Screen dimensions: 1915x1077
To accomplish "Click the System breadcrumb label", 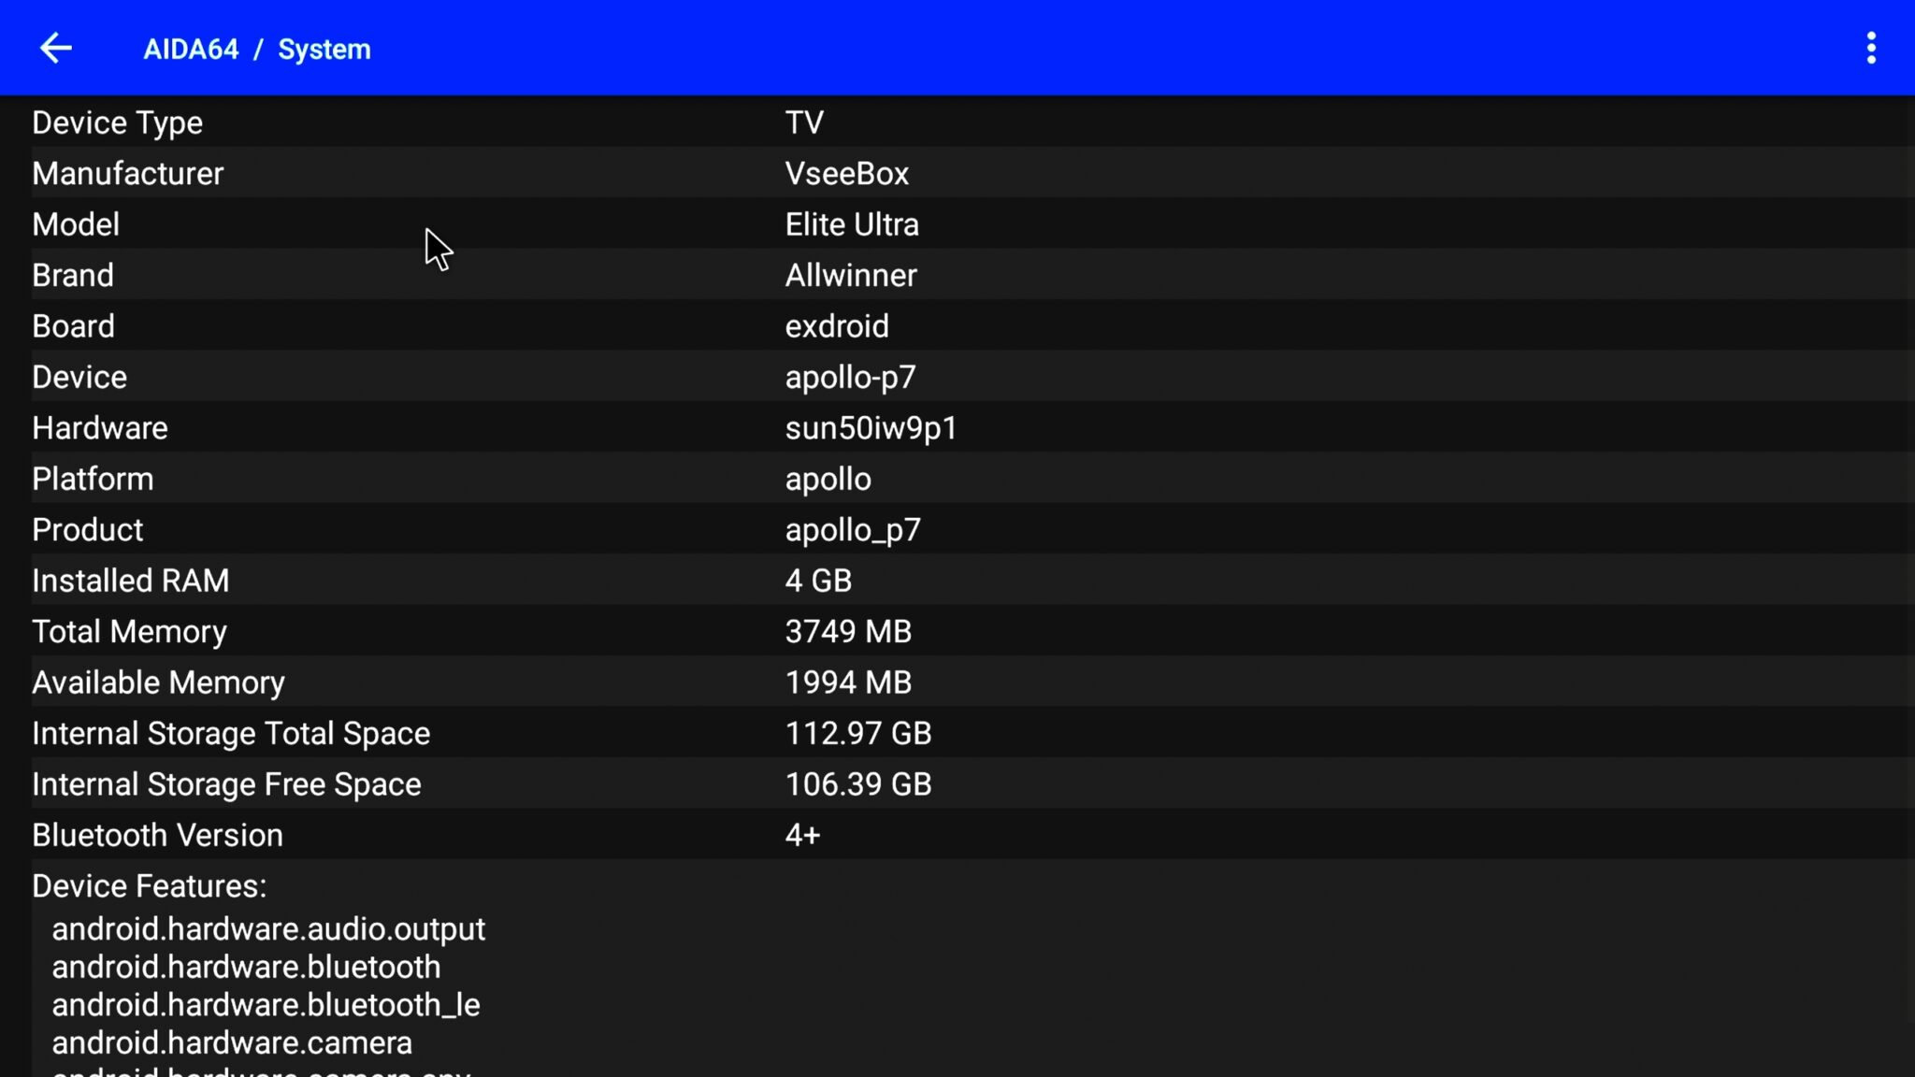I will [324, 50].
